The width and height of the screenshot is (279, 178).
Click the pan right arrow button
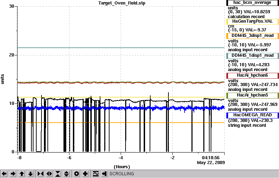click(13, 174)
